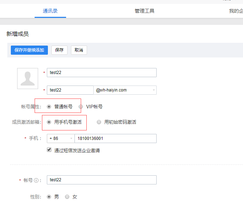Go to the 我的企业 tab
243x203 pixels.
click(236, 11)
